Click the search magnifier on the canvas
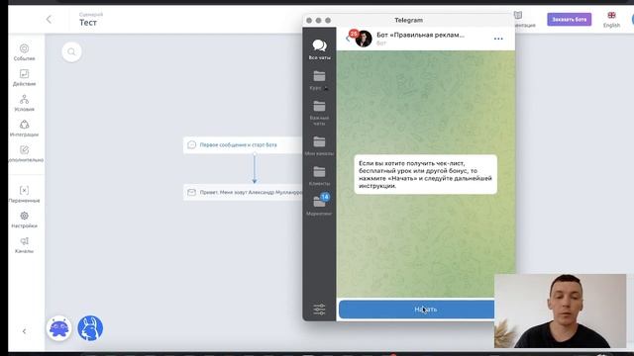 [71, 52]
